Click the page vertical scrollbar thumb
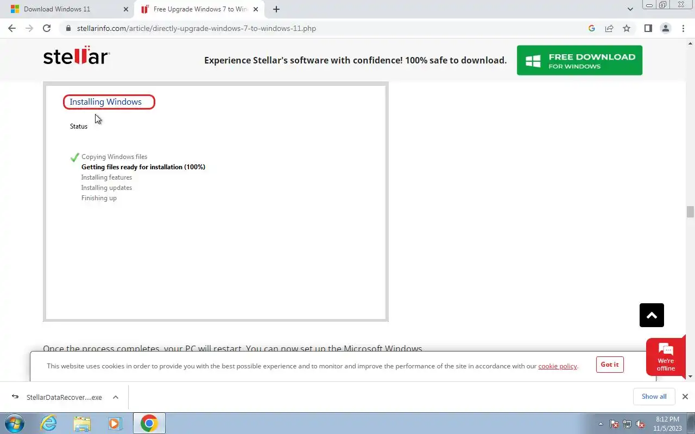Screen dimensions: 695x434 click(x=690, y=212)
